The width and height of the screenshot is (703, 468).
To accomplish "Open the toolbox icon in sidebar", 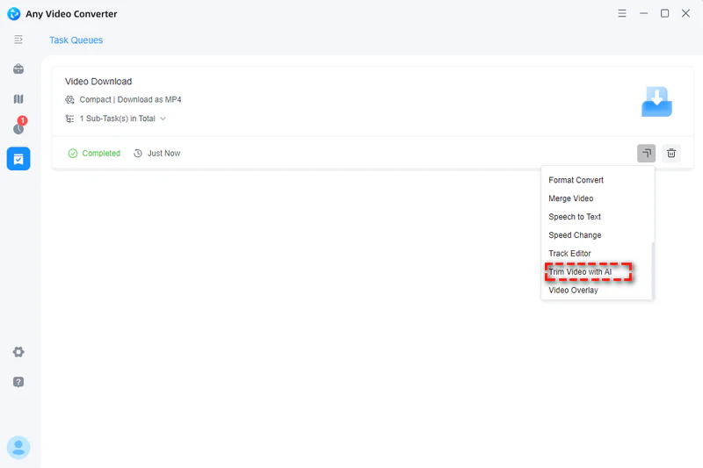I will [18, 69].
